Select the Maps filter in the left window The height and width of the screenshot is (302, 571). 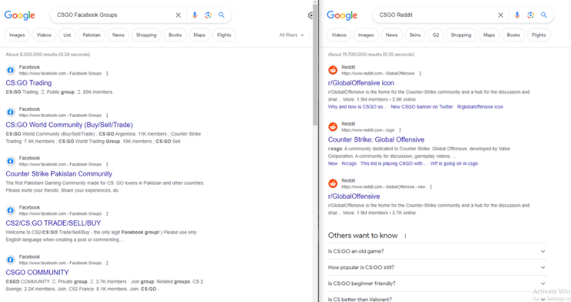pos(200,35)
